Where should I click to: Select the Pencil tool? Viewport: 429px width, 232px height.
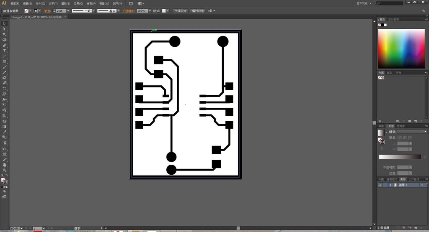[4, 72]
